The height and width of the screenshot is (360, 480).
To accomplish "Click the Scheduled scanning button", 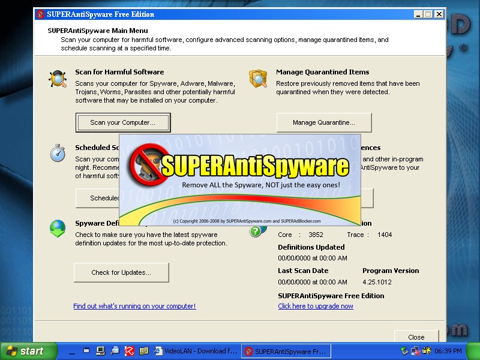I will pos(98,198).
